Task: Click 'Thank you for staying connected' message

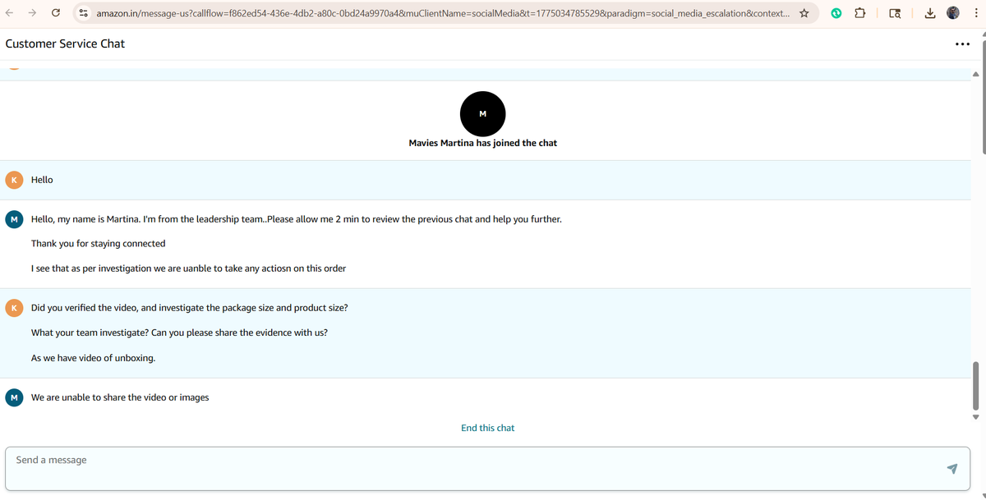Action: [x=99, y=244]
